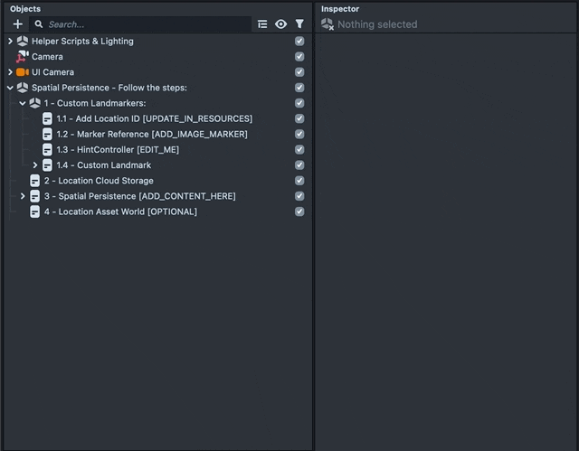Viewport: 579px width, 451px height.
Task: Collapse the 1 - Custom Landmarkers group
Action: point(23,103)
